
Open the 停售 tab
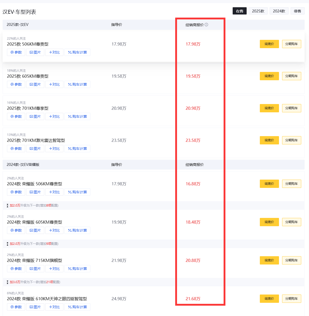(298, 11)
